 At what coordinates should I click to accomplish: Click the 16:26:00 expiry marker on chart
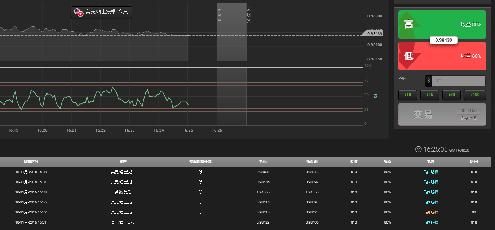(219, 16)
